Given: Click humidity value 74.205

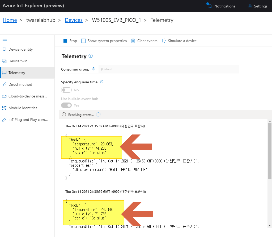Looking at the screenshot, I should point(101,148).
